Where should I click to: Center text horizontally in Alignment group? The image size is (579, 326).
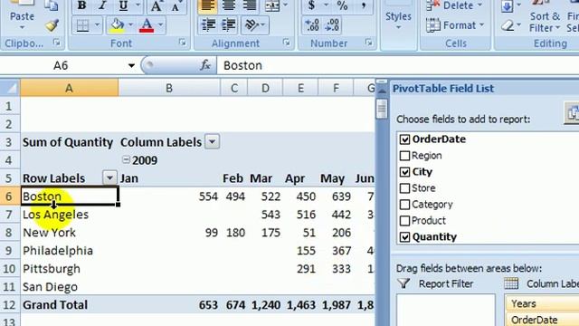coord(229,6)
